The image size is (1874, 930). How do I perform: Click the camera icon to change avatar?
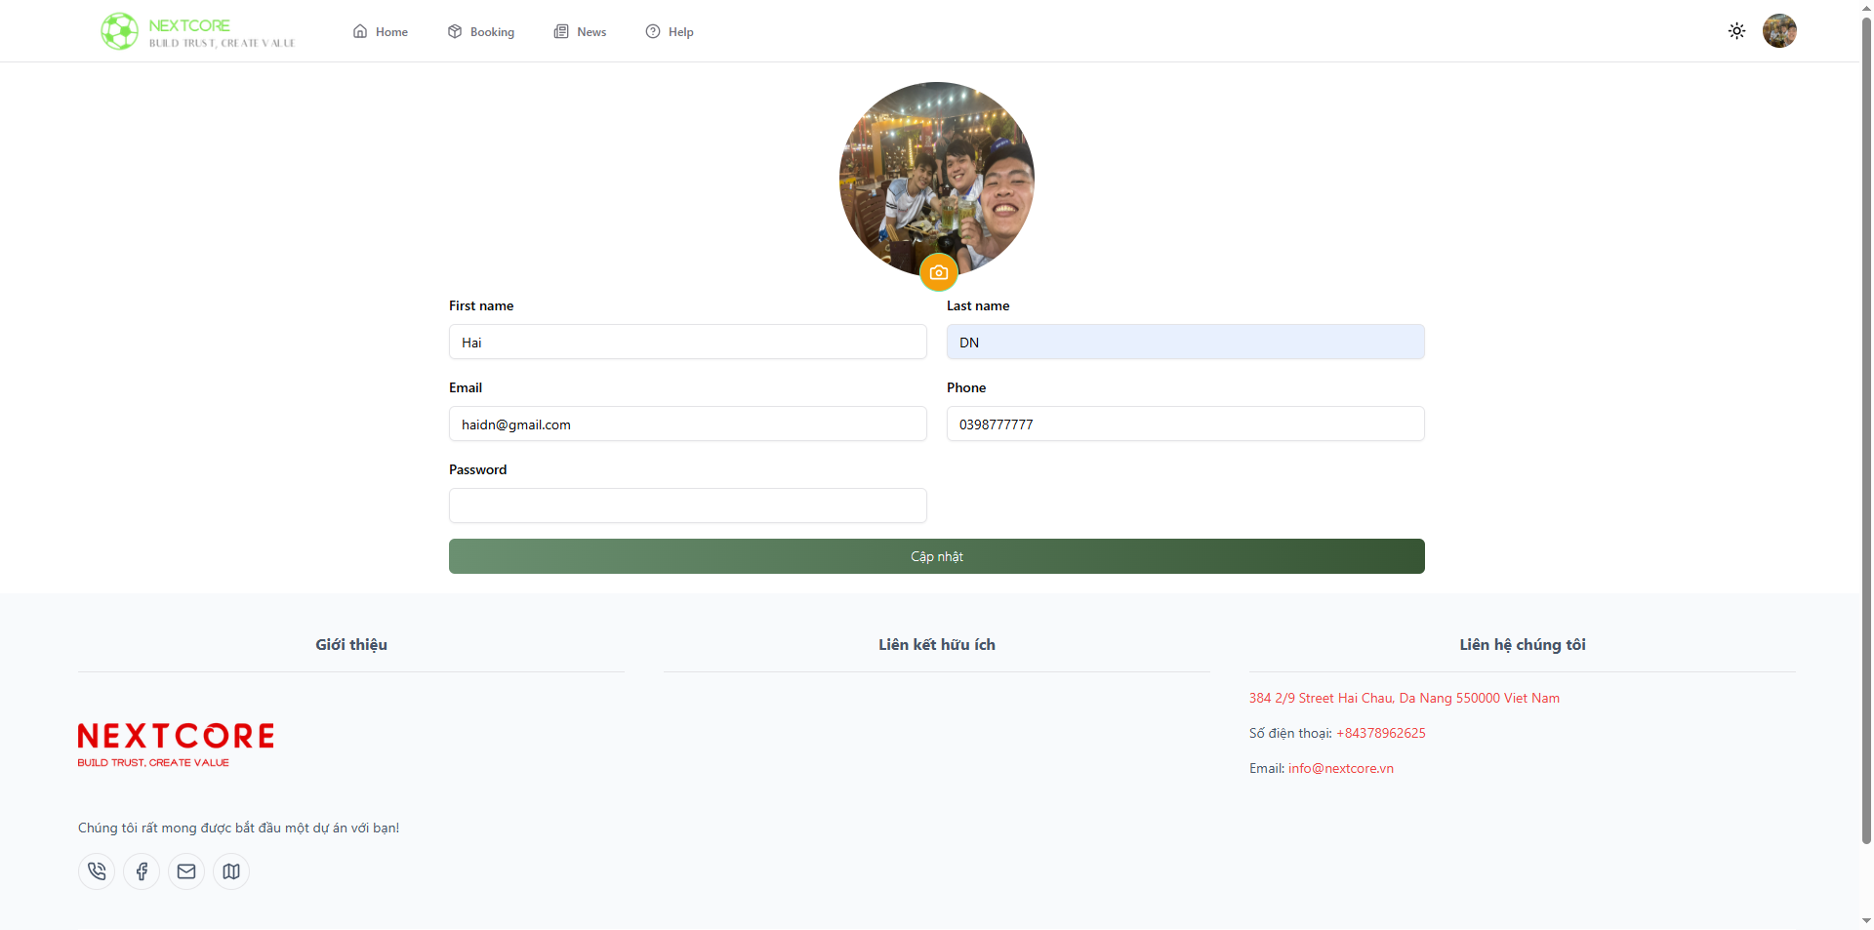coord(938,272)
